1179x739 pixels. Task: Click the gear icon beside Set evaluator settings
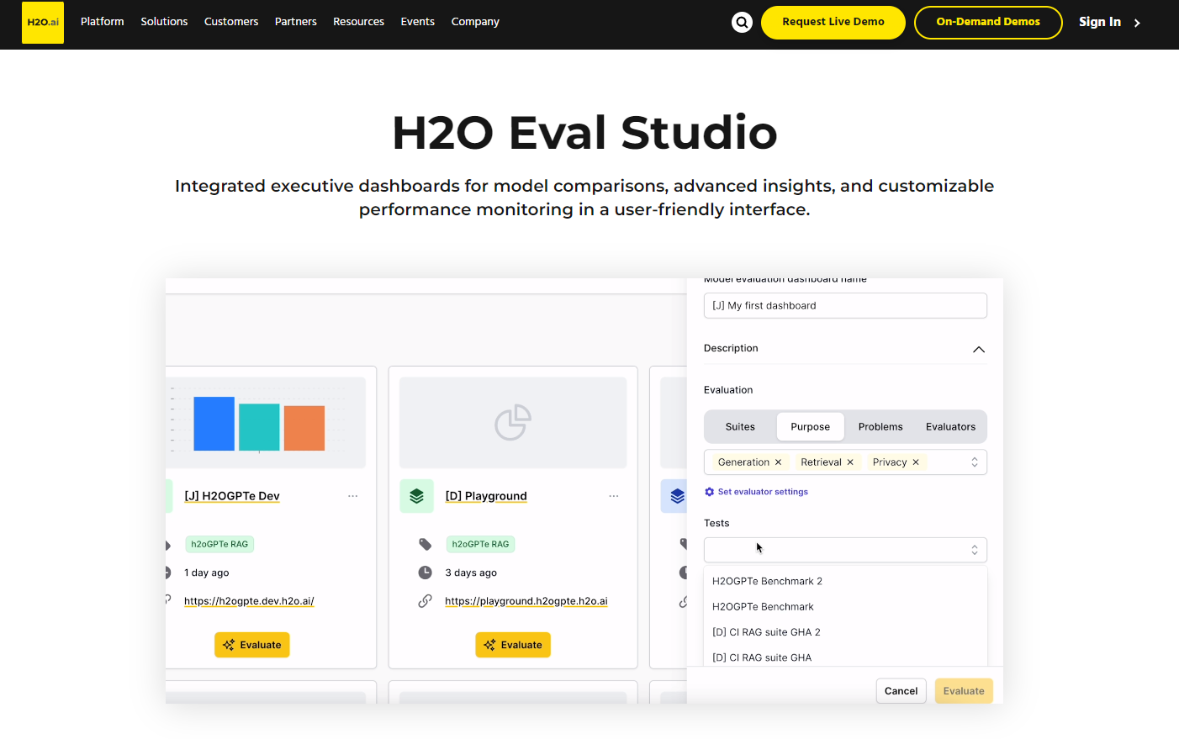pos(709,492)
